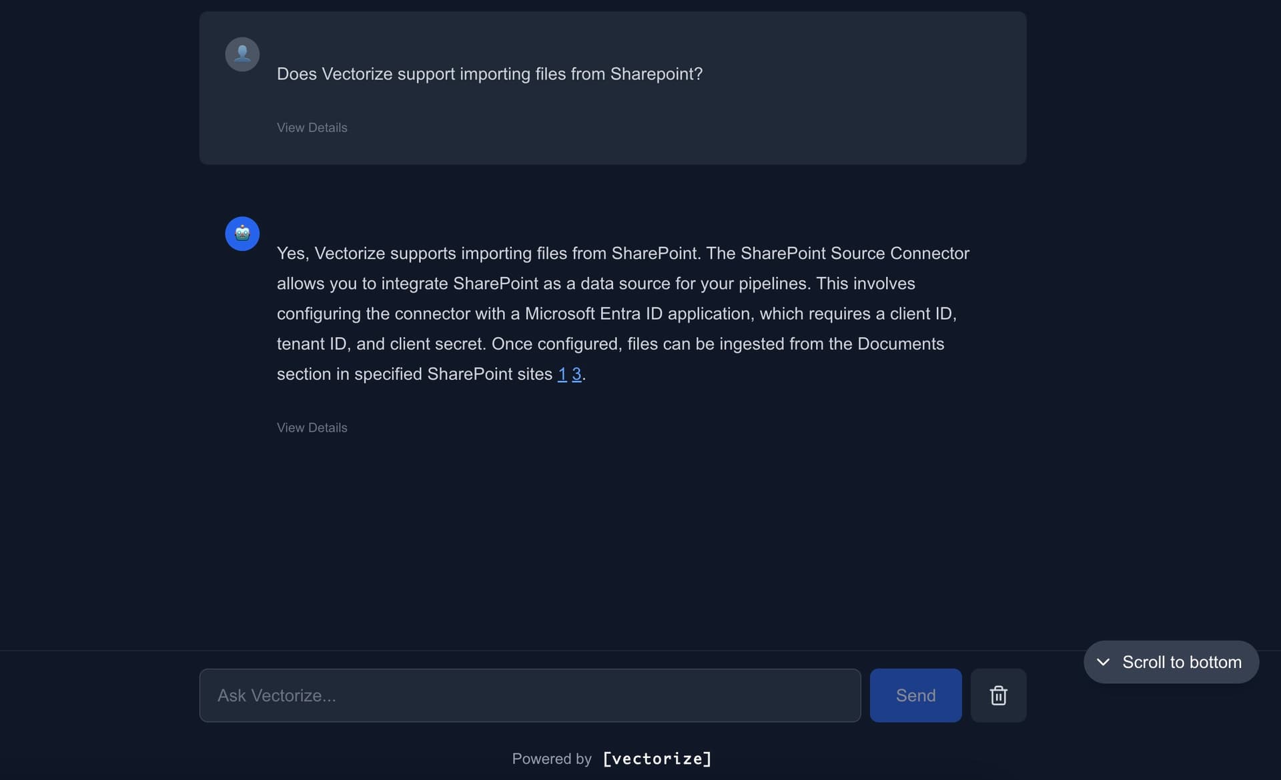Click the user avatar icon
Screen dimensions: 1281x780
coord(242,54)
